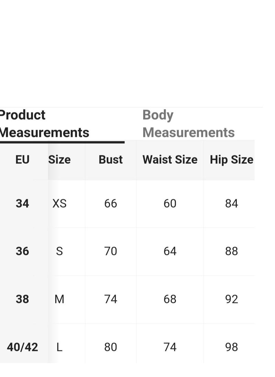The height and width of the screenshot is (377, 275).
Task: Click the Size column header
Action: click(x=59, y=160)
